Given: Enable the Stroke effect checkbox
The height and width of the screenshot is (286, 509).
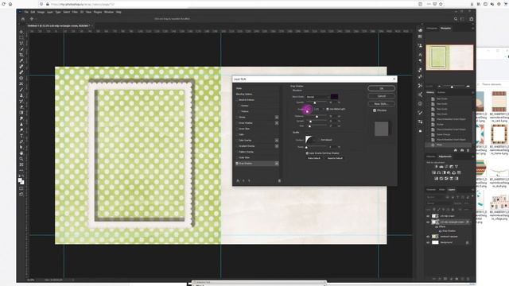Looking at the screenshot, I should tap(237, 117).
